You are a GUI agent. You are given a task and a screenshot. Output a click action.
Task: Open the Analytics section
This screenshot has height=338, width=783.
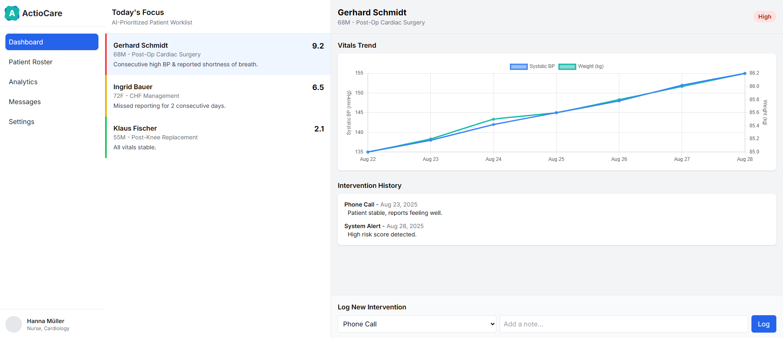coord(52,82)
